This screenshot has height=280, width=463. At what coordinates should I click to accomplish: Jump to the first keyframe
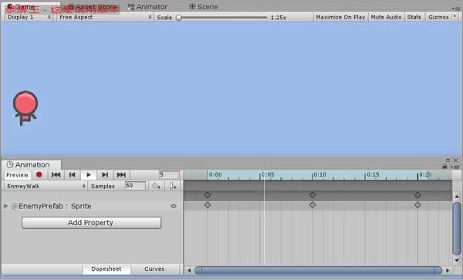click(x=56, y=174)
